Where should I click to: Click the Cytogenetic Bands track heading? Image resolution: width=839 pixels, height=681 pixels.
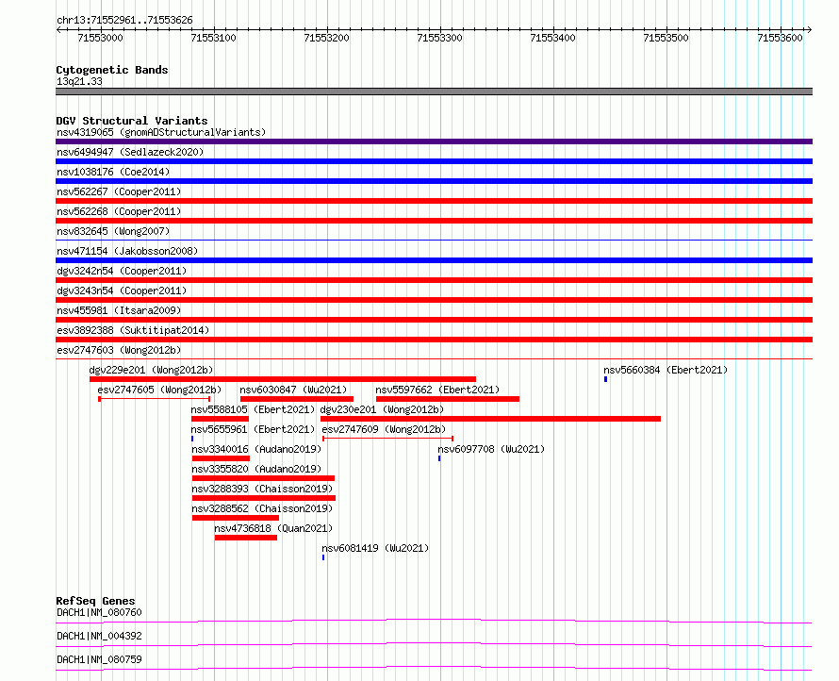112,70
